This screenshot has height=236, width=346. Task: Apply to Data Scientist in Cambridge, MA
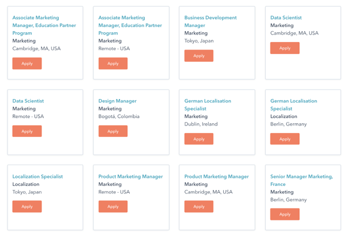coord(285,48)
